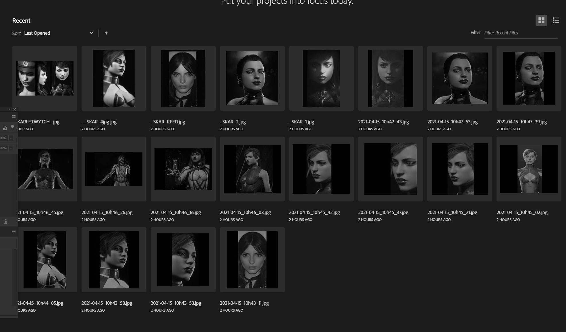
Task: Open the 10h44_05.jpg thumbnail
Action: tap(47, 260)
